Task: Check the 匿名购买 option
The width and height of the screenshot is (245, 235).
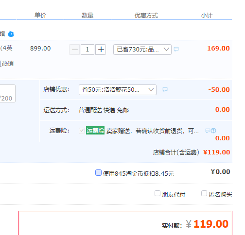Action: click(204, 193)
